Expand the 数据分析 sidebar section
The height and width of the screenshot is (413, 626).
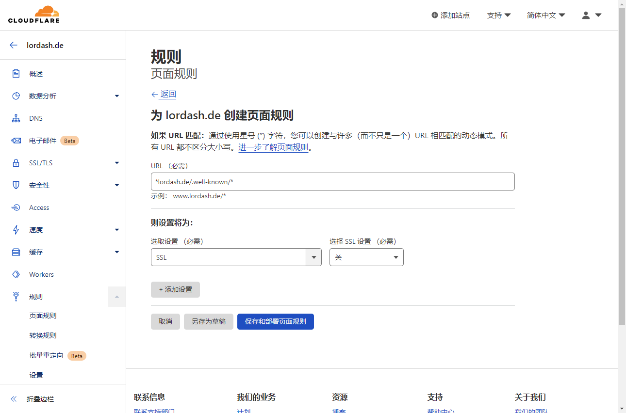coord(116,96)
